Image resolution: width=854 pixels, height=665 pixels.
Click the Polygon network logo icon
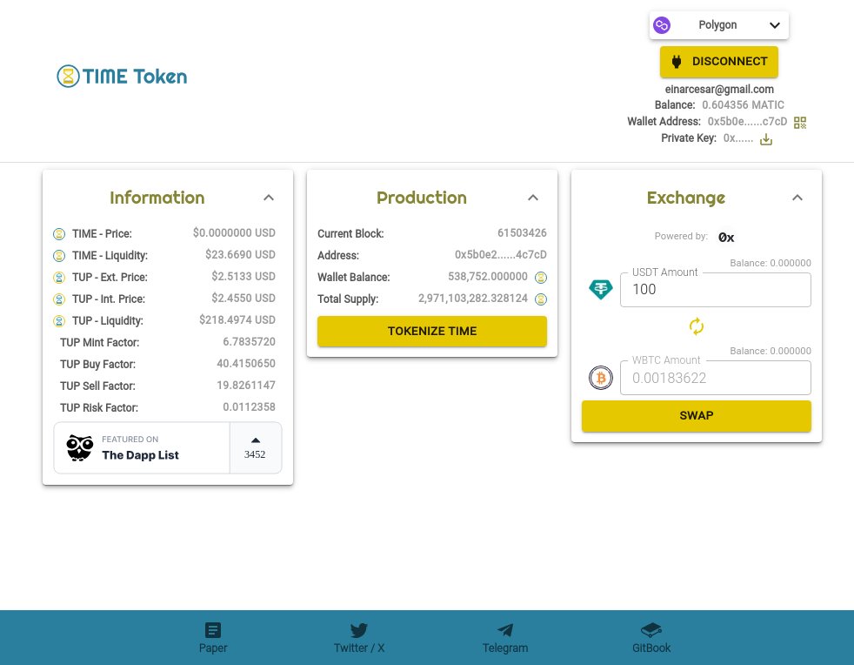pos(662,25)
